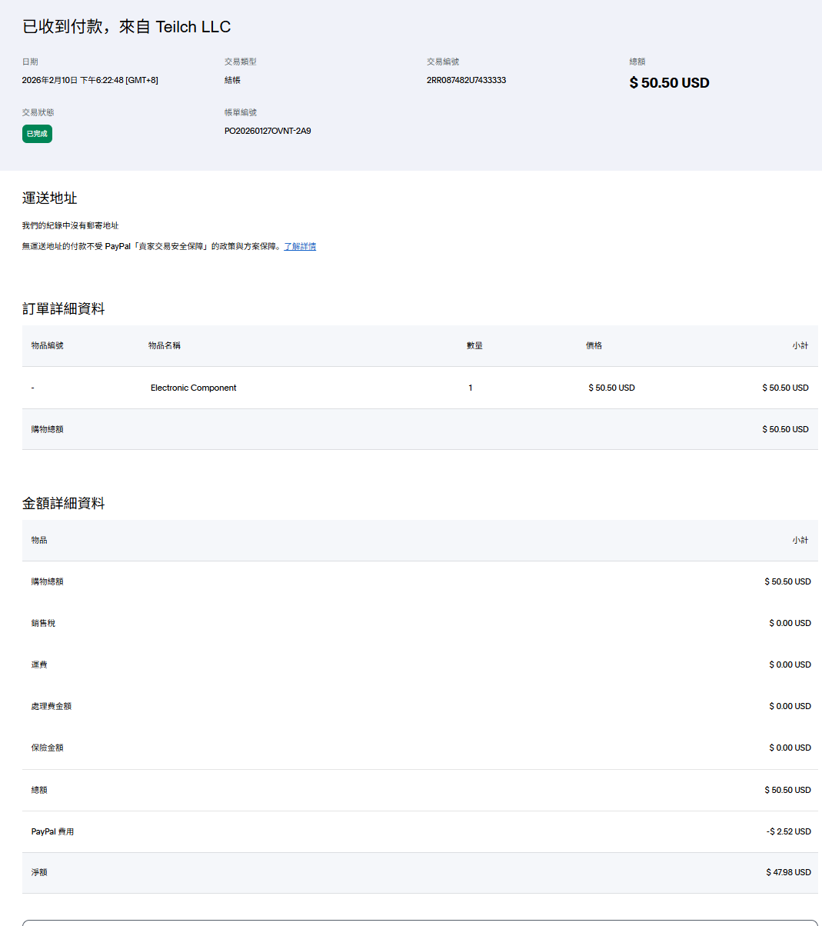
Task: Click the 數量 column header
Action: pyautogui.click(x=474, y=345)
